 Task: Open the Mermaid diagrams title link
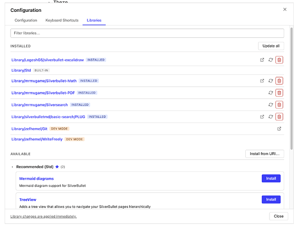(36, 179)
